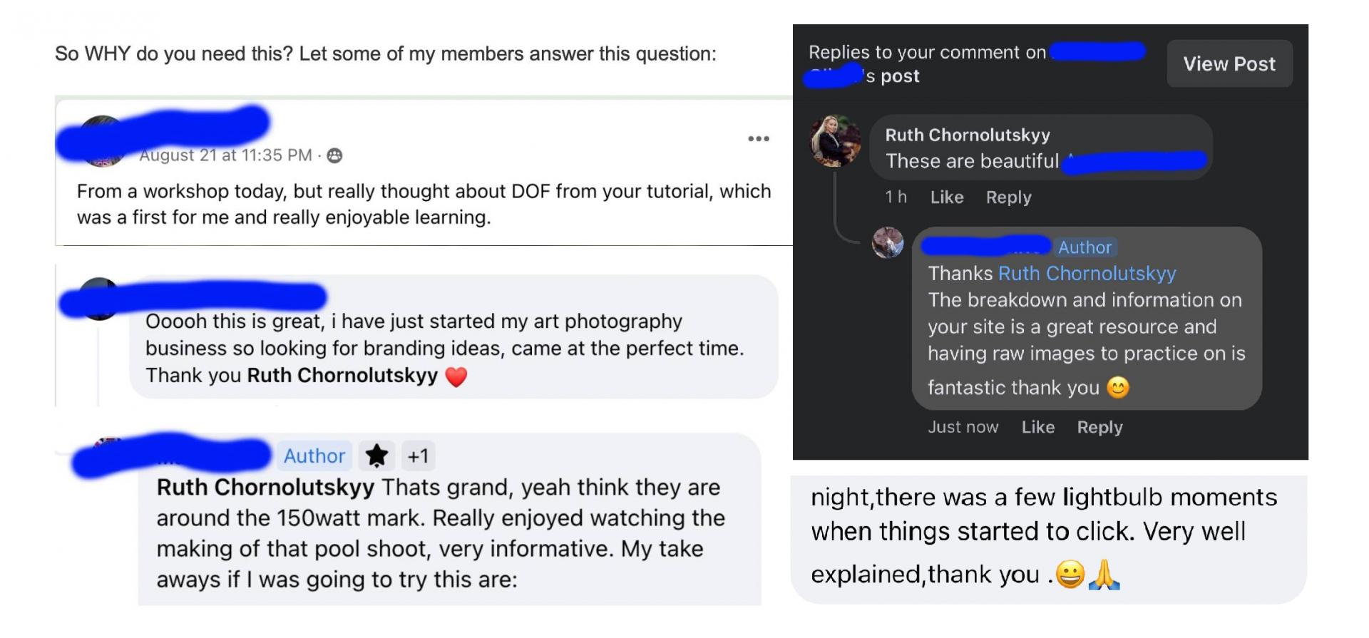Screen dimensions: 1369x638
Task: Click the blue 'Ruth Chornolutskyy' mention link
Action: (1087, 274)
